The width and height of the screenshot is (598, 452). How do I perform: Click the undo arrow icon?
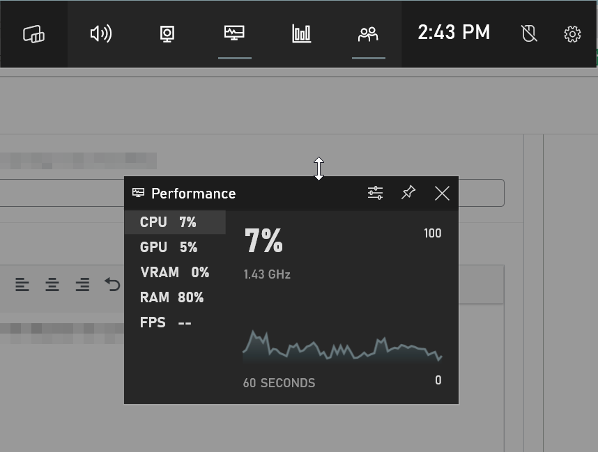tap(112, 284)
